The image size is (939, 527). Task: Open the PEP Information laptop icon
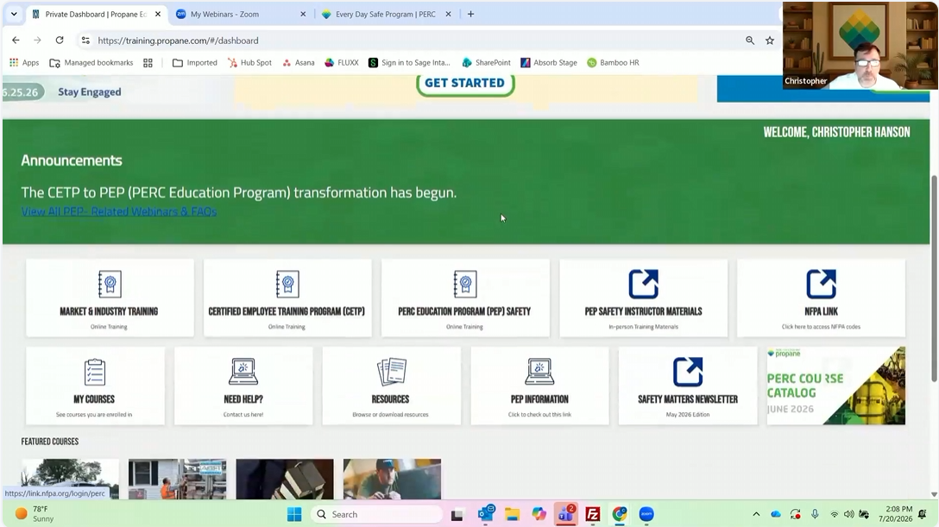(x=539, y=372)
